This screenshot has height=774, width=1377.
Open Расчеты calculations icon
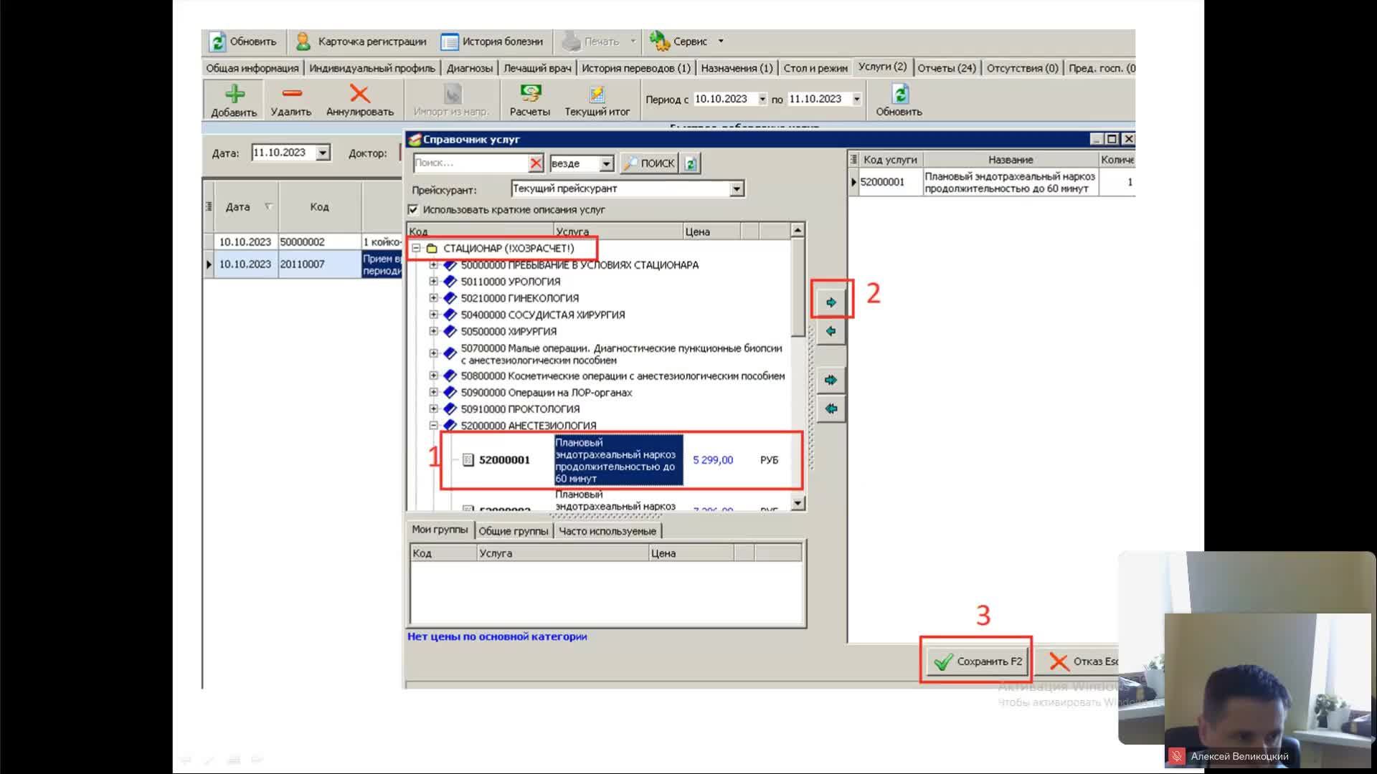tap(530, 94)
